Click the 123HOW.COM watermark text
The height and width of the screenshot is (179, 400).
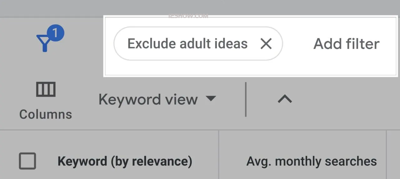click(x=188, y=16)
